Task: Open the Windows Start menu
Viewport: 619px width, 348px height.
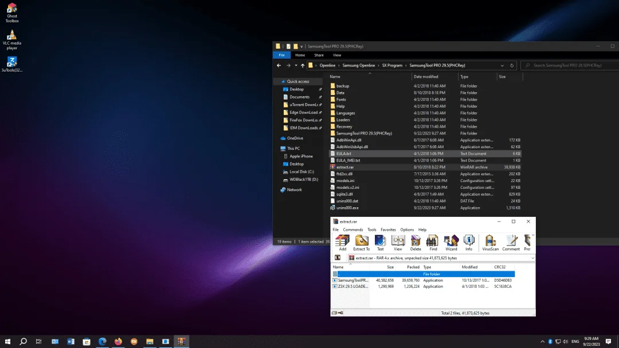Action: [x=7, y=341]
